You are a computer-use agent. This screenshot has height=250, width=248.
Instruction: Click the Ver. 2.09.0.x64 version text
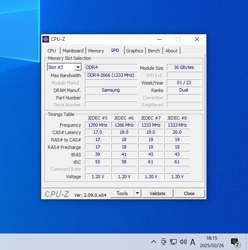click(90, 195)
